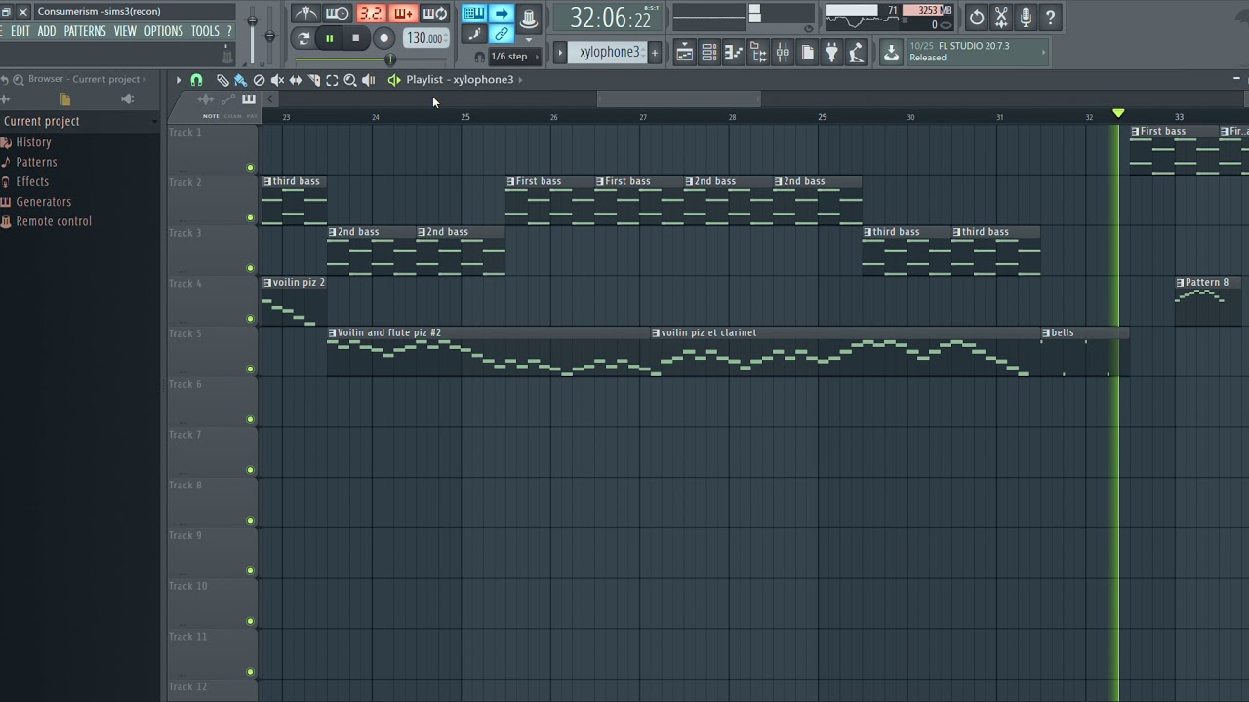Open the TOOLS menu
The height and width of the screenshot is (702, 1249).
(x=205, y=31)
